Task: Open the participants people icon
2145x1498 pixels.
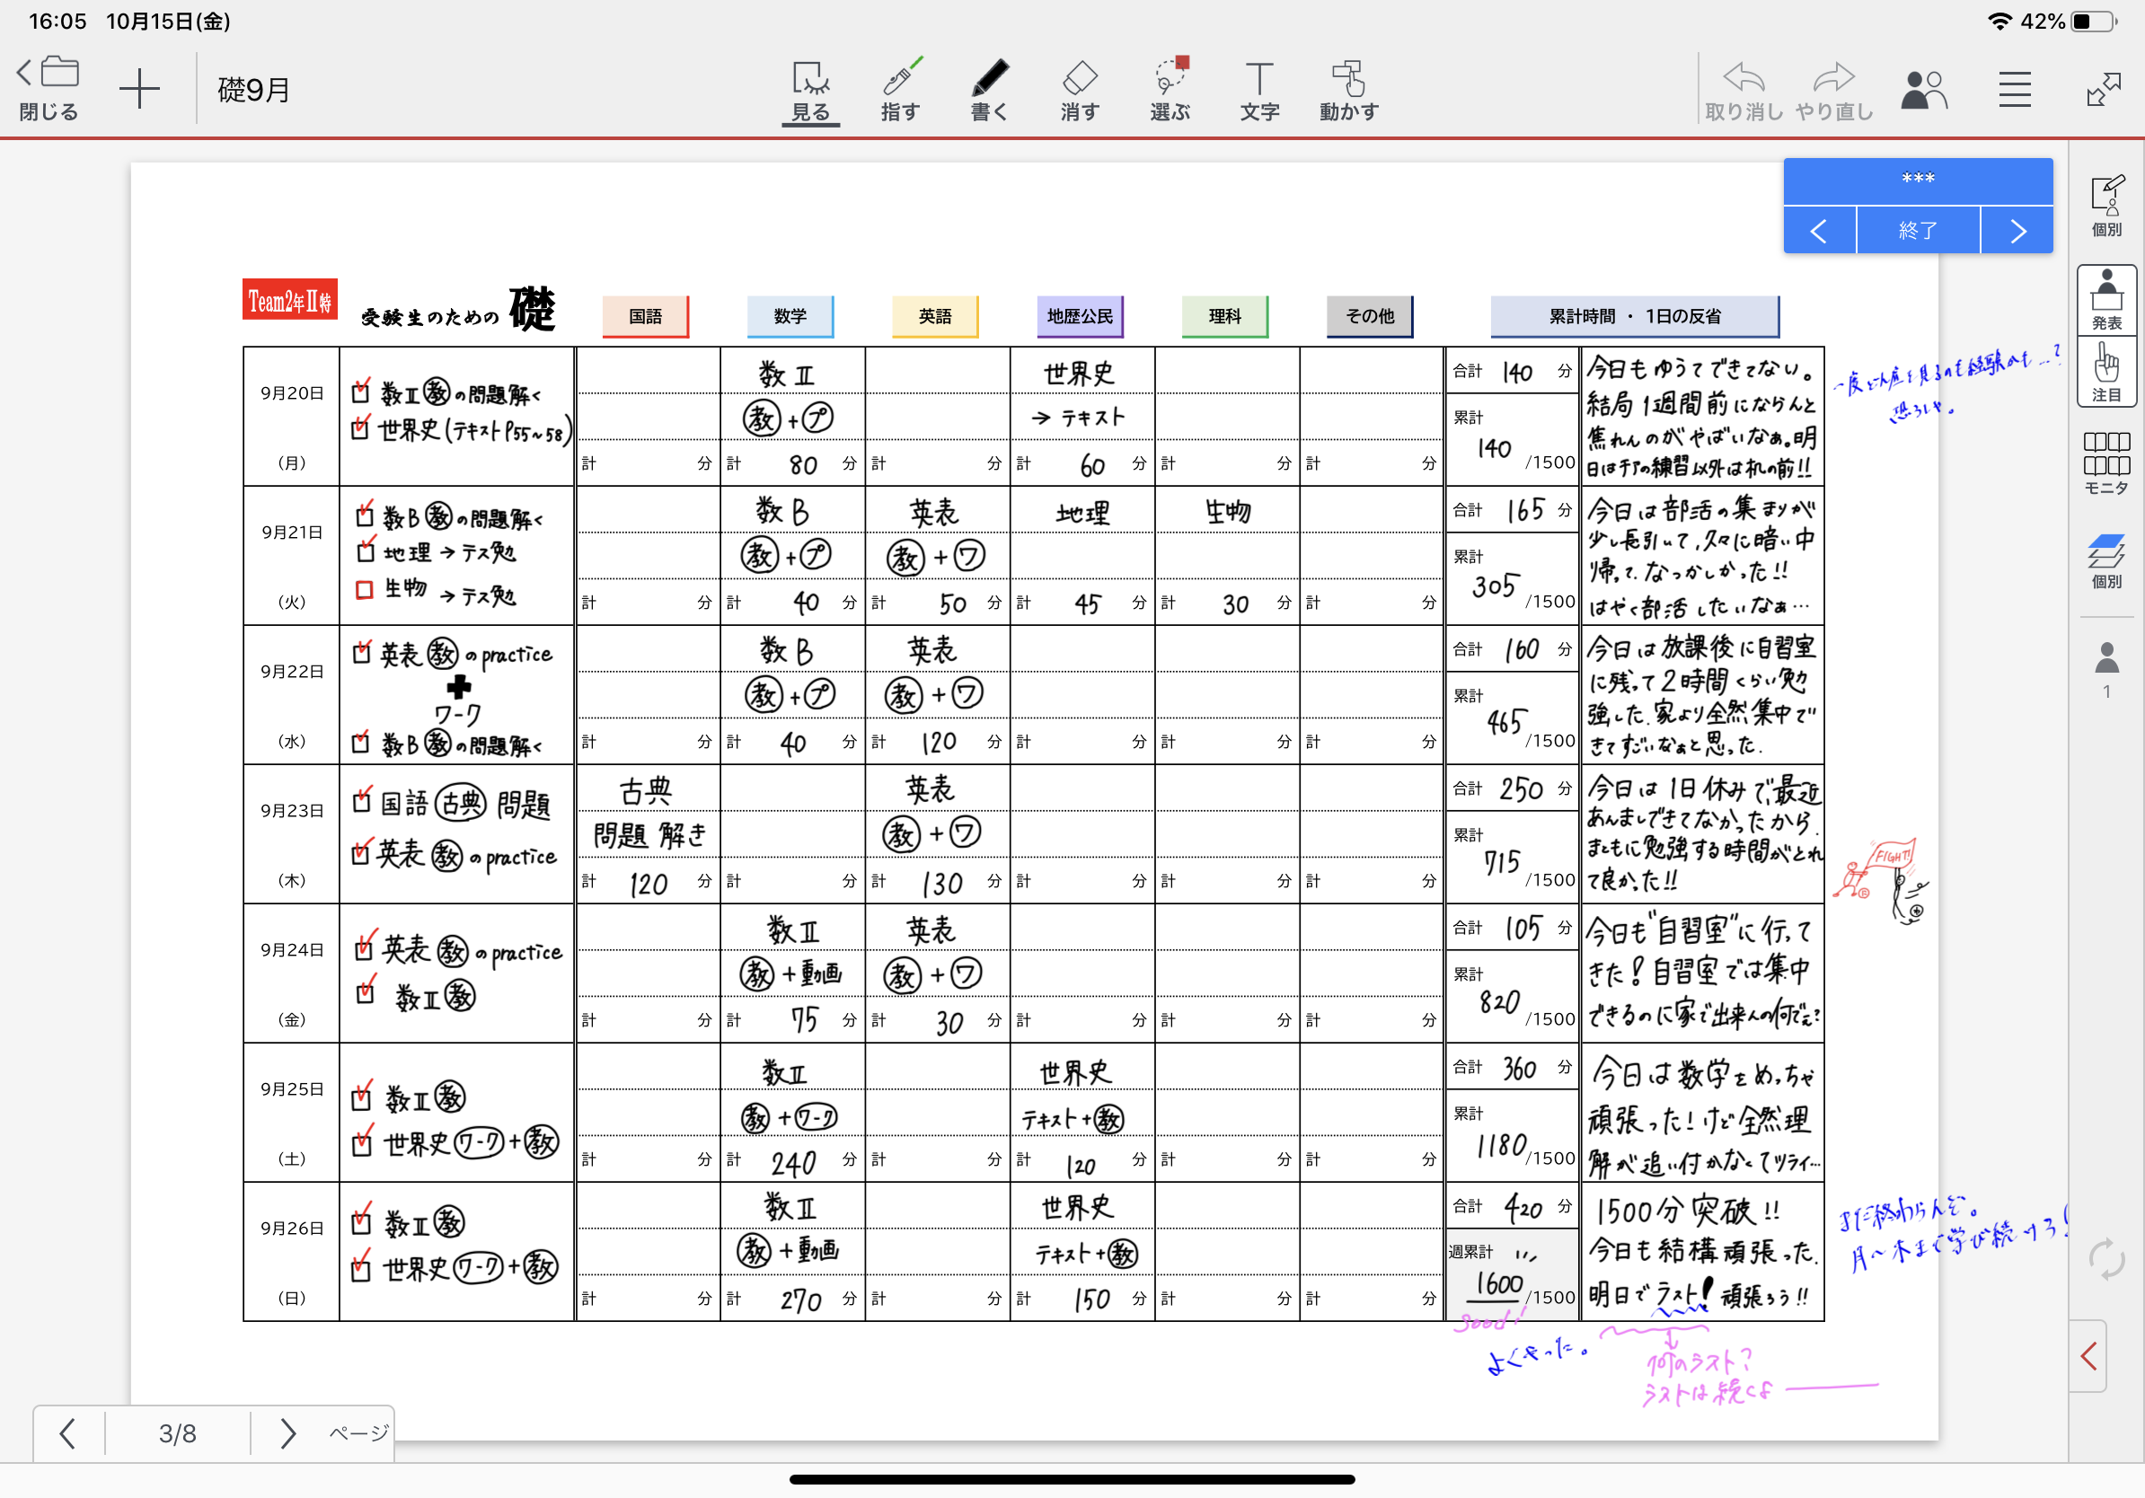Action: click(x=1924, y=91)
